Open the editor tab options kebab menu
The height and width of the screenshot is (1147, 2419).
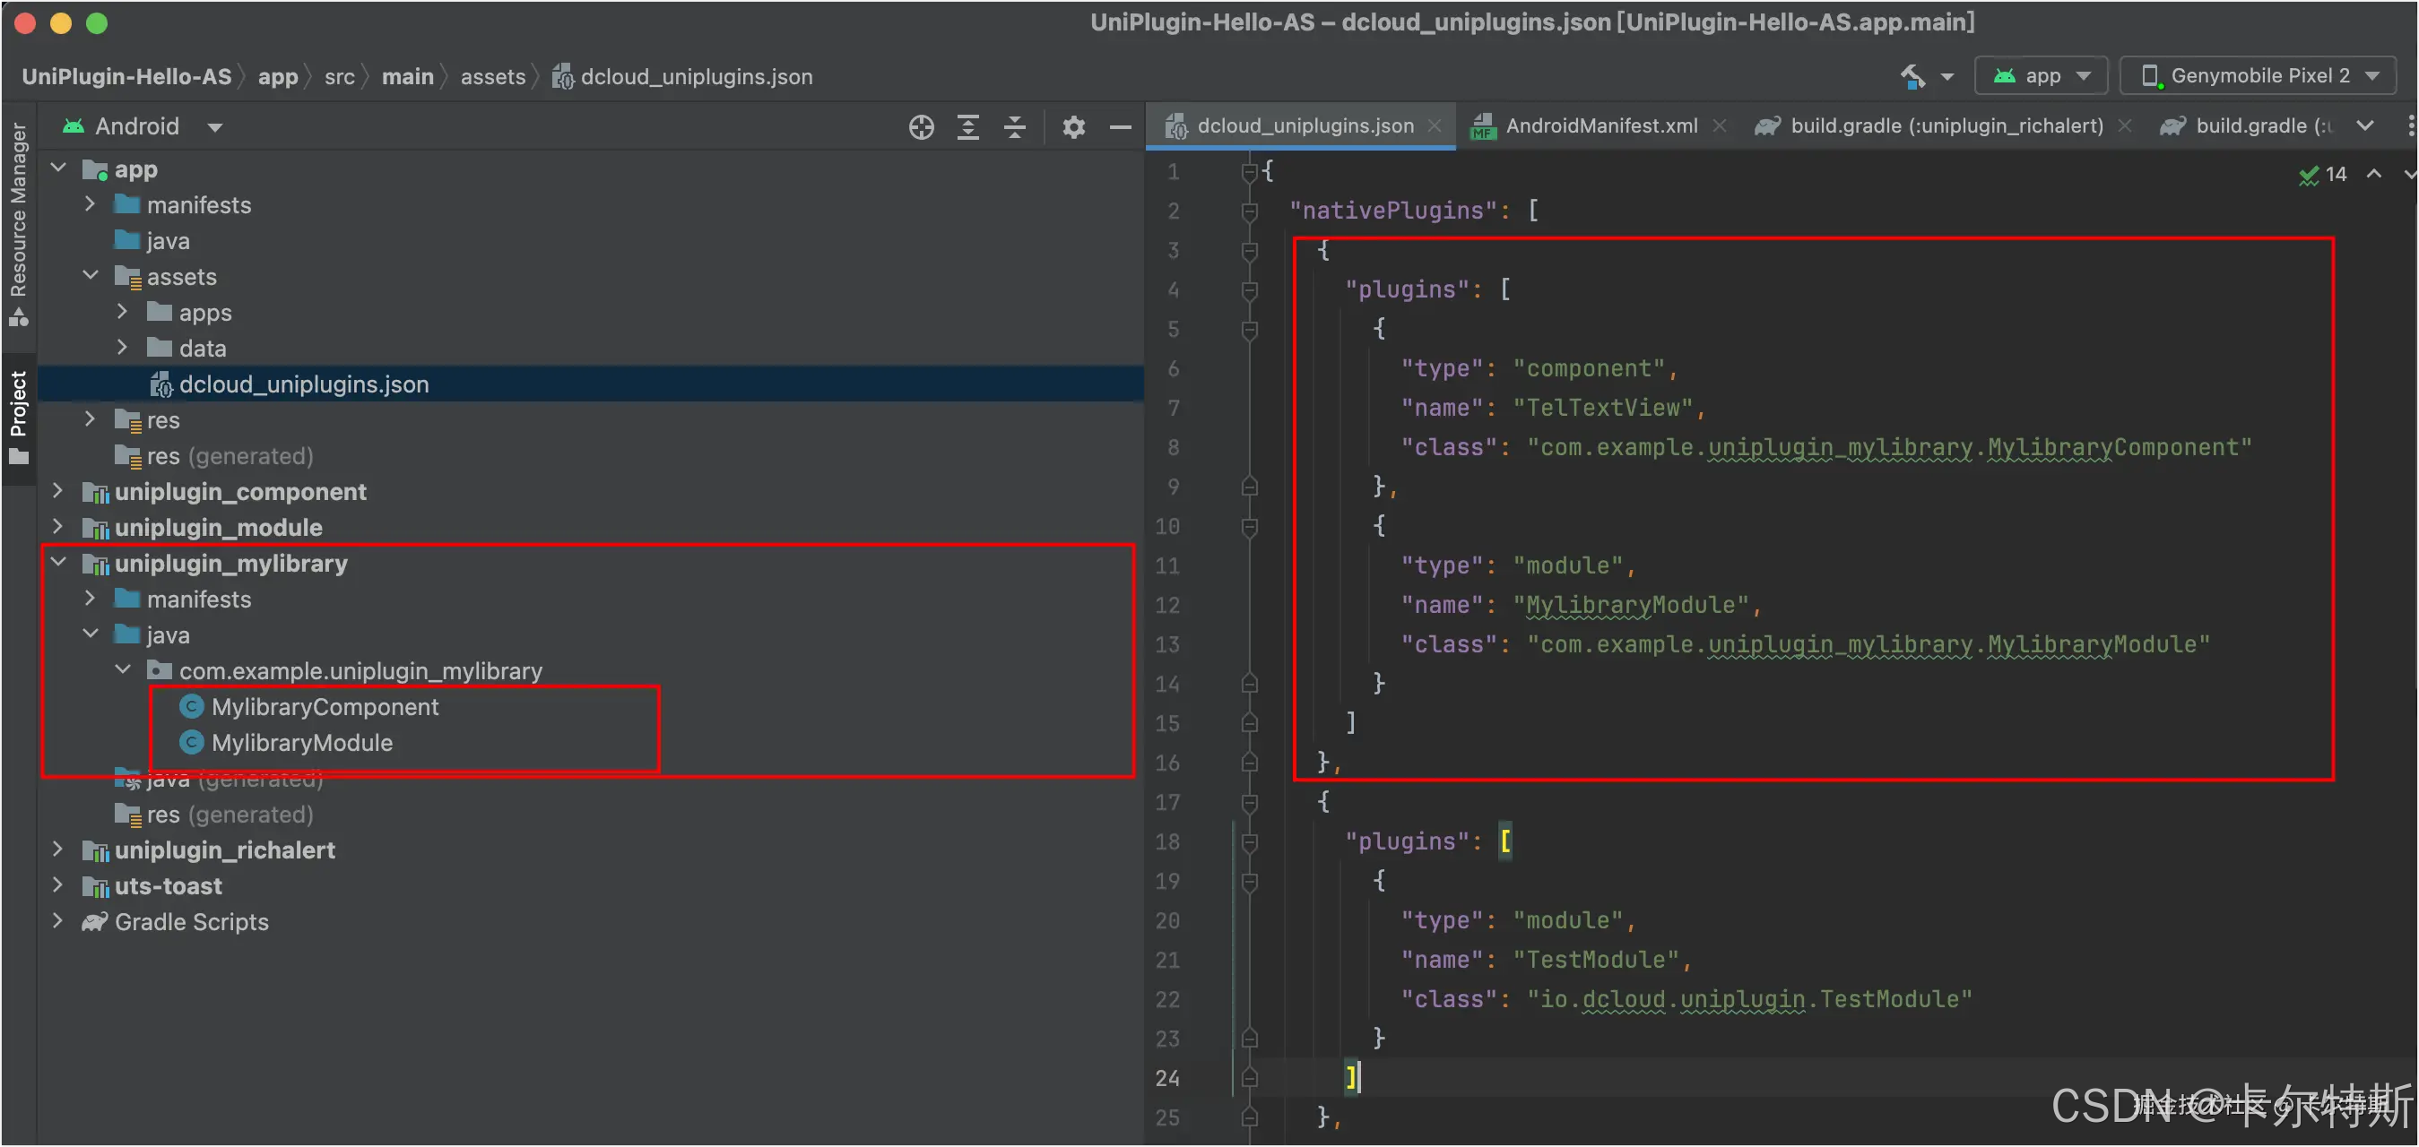pos(2411,125)
